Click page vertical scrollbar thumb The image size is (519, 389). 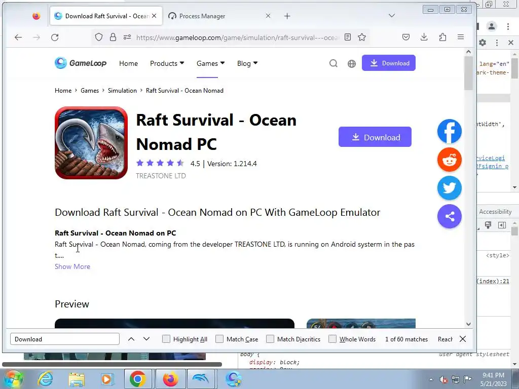(x=468, y=73)
